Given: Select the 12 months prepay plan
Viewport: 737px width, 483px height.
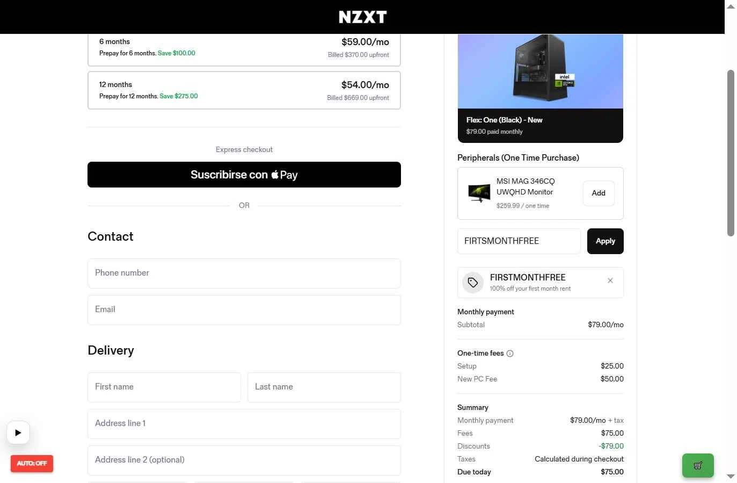Looking at the screenshot, I should pos(244,90).
